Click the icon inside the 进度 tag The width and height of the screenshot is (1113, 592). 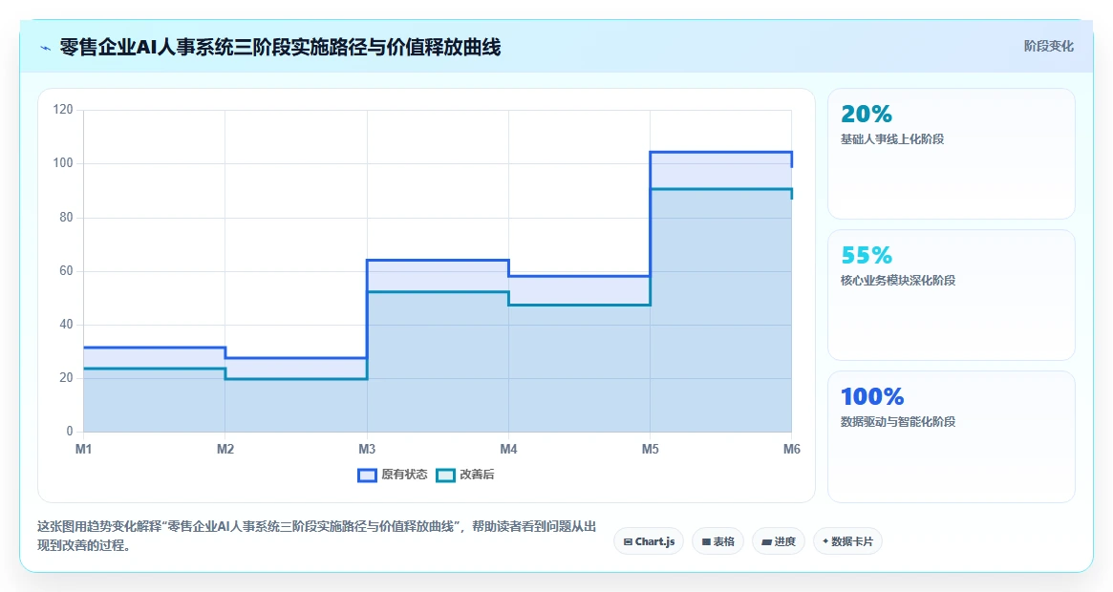(x=766, y=541)
